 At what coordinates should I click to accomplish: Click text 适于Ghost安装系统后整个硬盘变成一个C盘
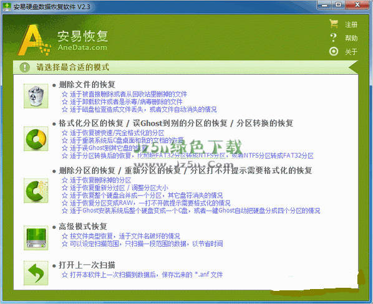tap(128, 211)
